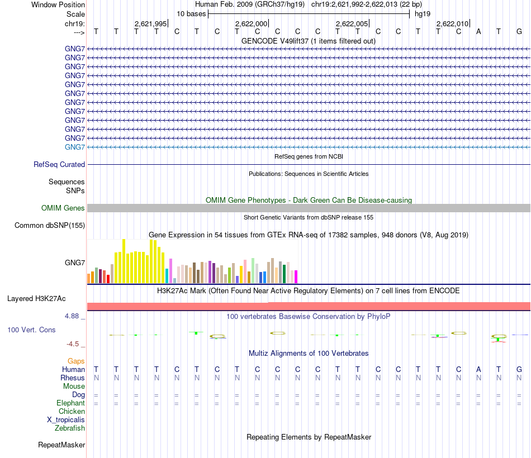Click the RepeatMasker side label
The image size is (531, 458).
(x=61, y=445)
